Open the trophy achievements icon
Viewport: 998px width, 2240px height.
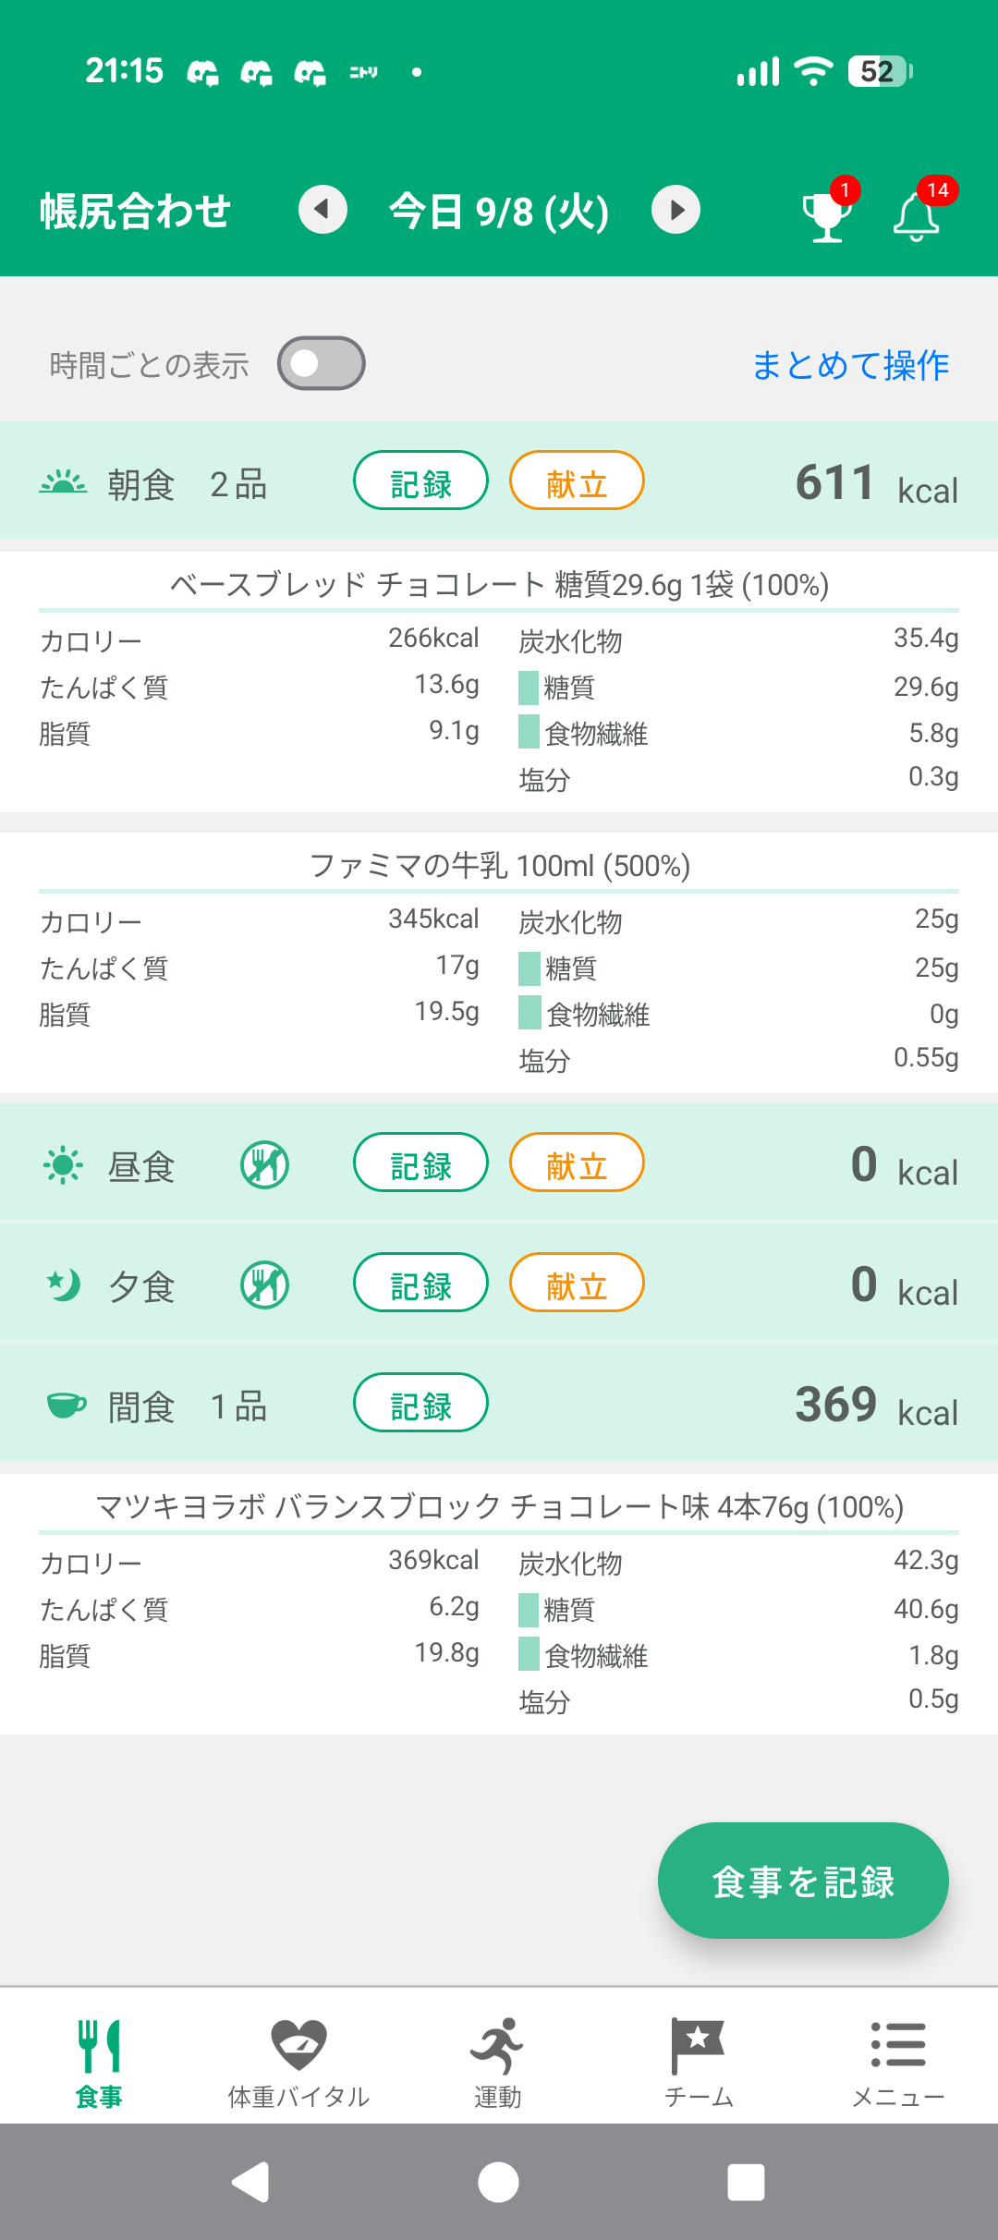pos(828,211)
